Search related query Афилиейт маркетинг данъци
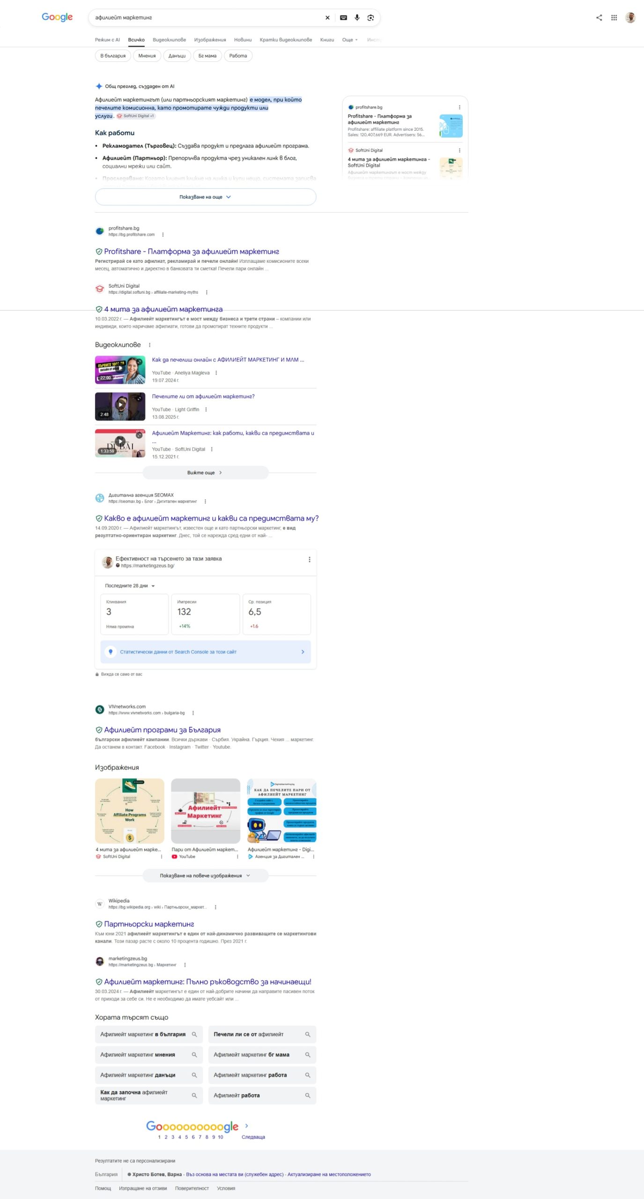This screenshot has width=644, height=1199. (x=149, y=1075)
